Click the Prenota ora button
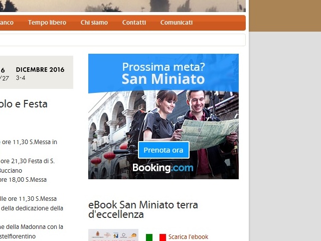The width and height of the screenshot is (321, 241). click(164, 150)
